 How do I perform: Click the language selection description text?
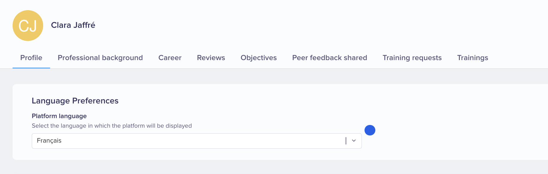tap(112, 126)
